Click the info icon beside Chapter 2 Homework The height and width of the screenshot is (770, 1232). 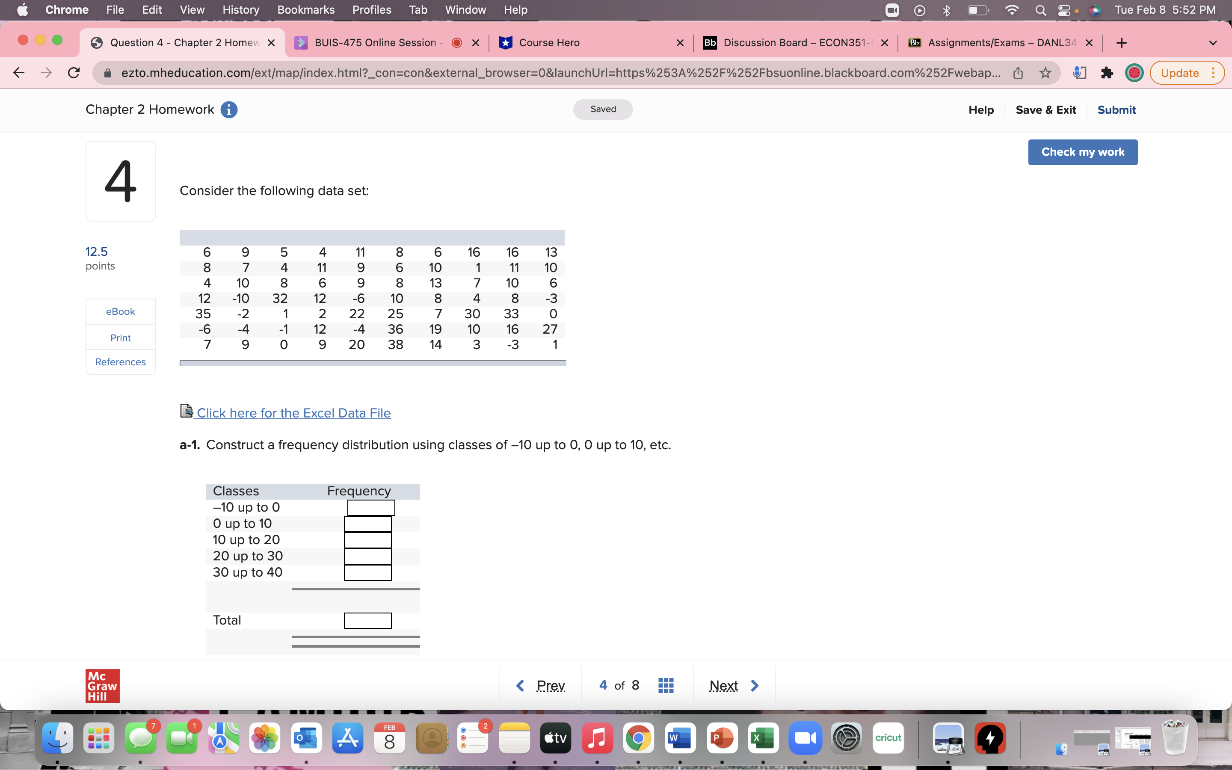coord(229,110)
